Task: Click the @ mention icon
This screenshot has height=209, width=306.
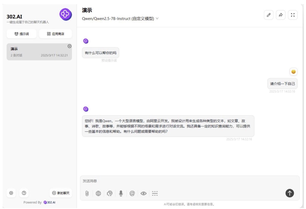Action: 132,193
